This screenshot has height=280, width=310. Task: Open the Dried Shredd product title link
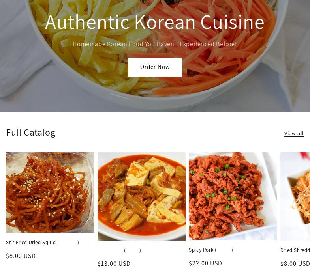pyautogui.click(x=295, y=250)
